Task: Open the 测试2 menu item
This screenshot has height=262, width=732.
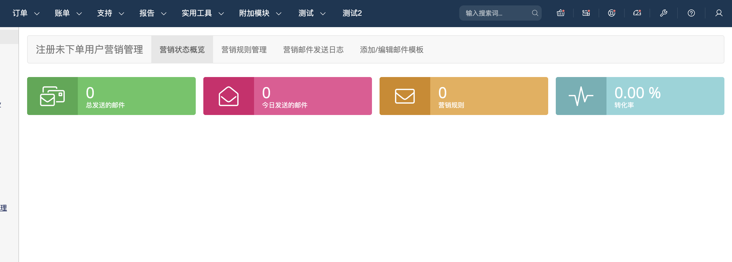Action: [x=352, y=13]
